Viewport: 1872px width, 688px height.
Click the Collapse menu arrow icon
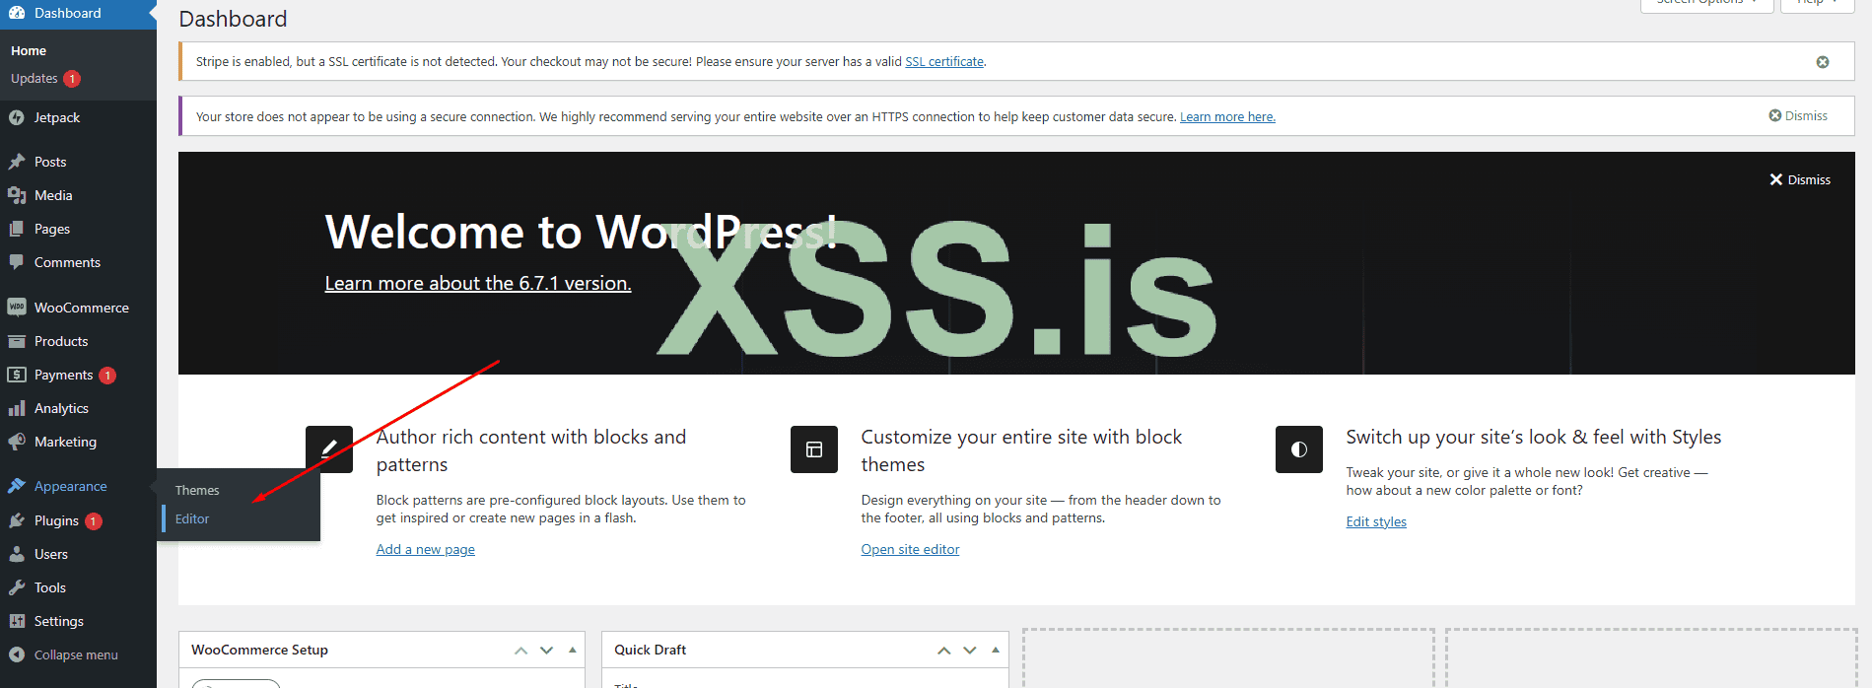click(x=17, y=654)
